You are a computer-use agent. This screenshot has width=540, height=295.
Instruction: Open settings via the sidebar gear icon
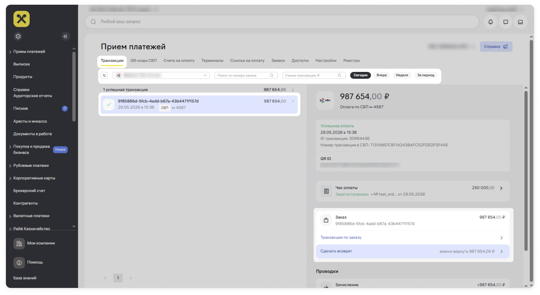(x=18, y=36)
